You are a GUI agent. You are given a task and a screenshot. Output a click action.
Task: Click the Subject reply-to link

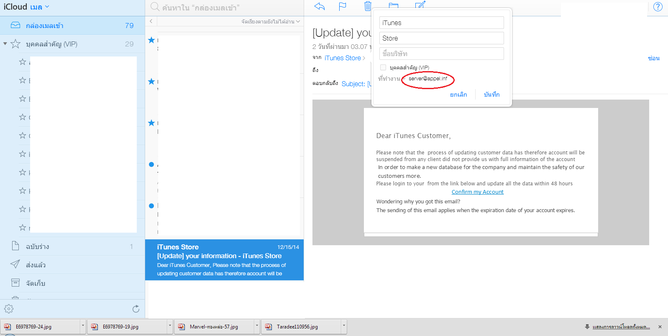point(356,84)
